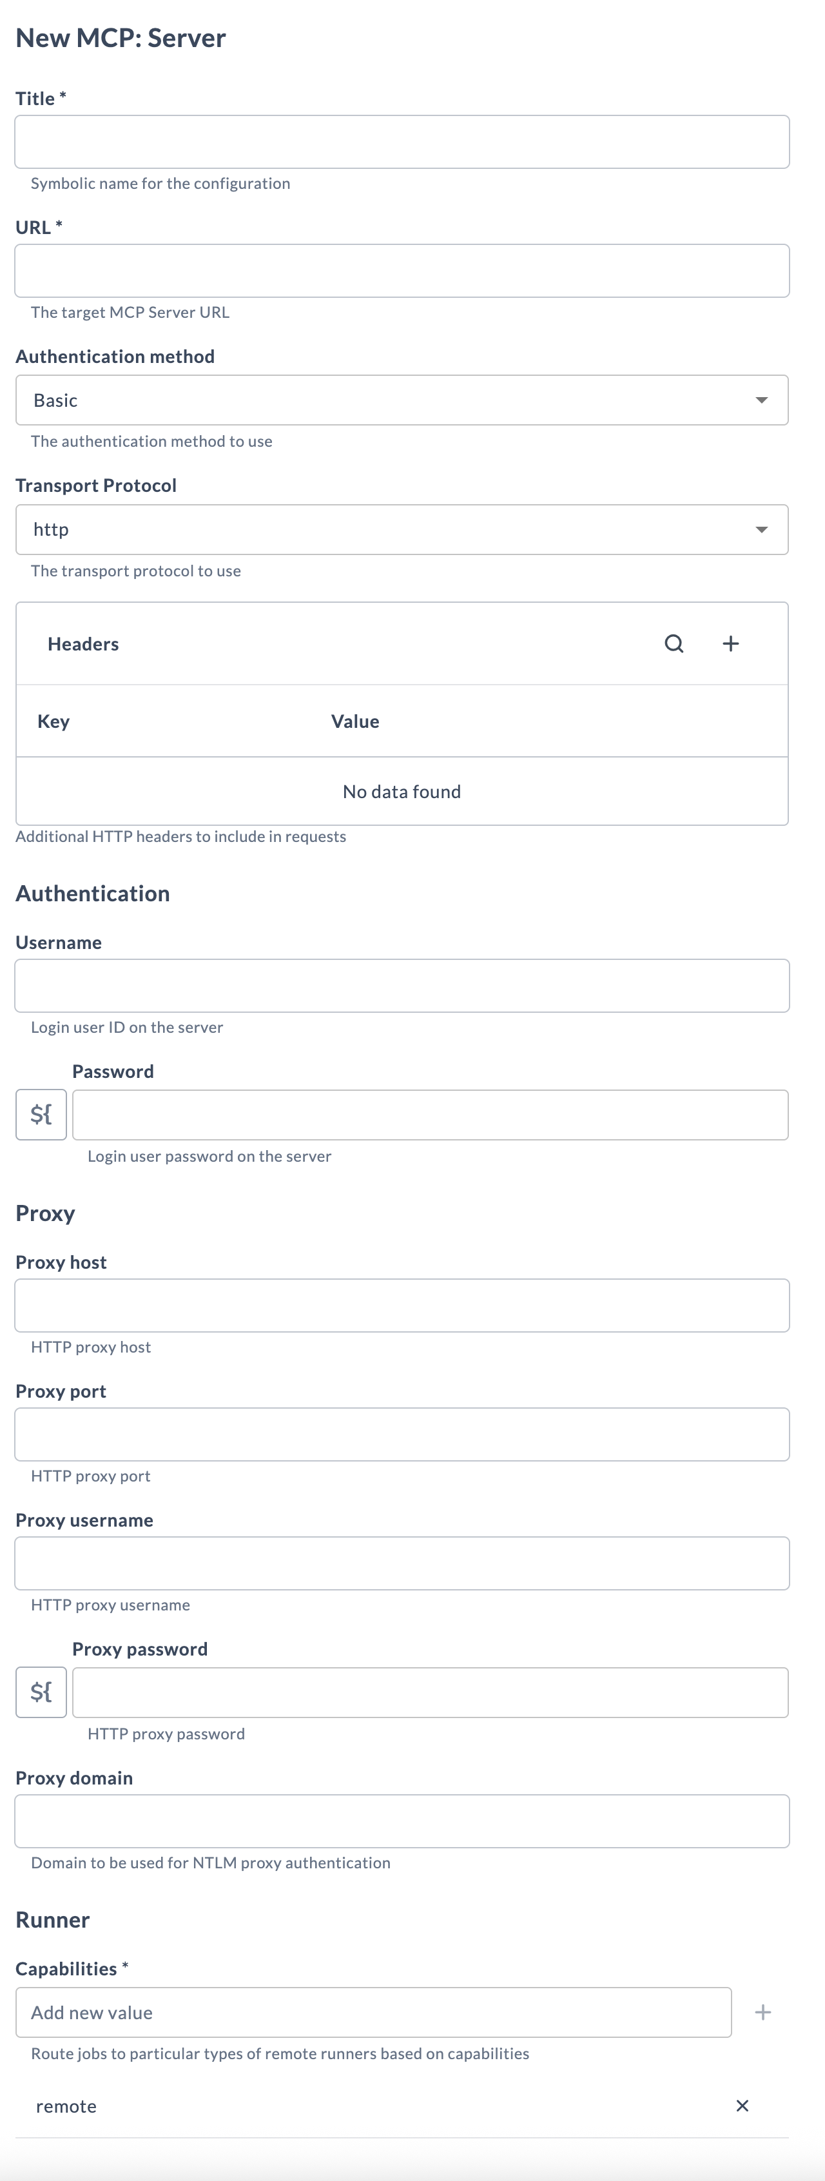This screenshot has width=825, height=2181.
Task: Click the Proxy host field
Action: coord(401,1305)
